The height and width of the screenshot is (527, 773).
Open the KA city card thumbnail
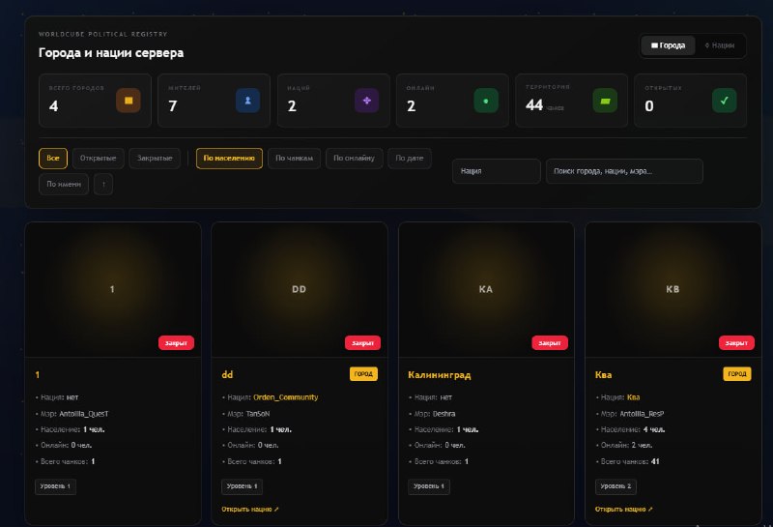486,290
